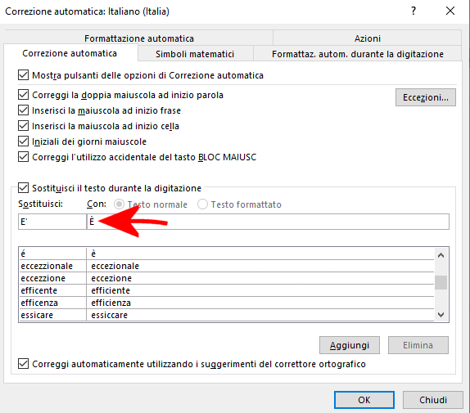Select the 'eccezzione' list row
470x413 pixels.
[52, 278]
